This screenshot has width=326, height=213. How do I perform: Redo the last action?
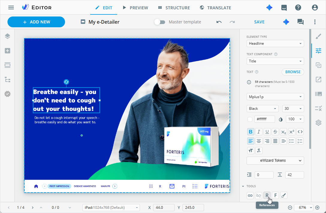tap(232, 22)
